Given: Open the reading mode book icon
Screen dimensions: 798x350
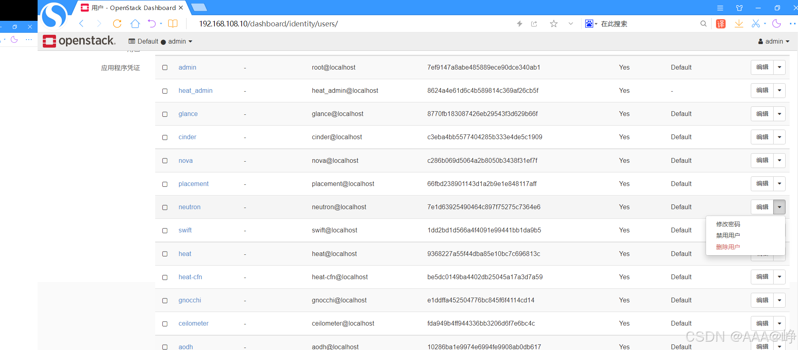Looking at the screenshot, I should tap(173, 24).
